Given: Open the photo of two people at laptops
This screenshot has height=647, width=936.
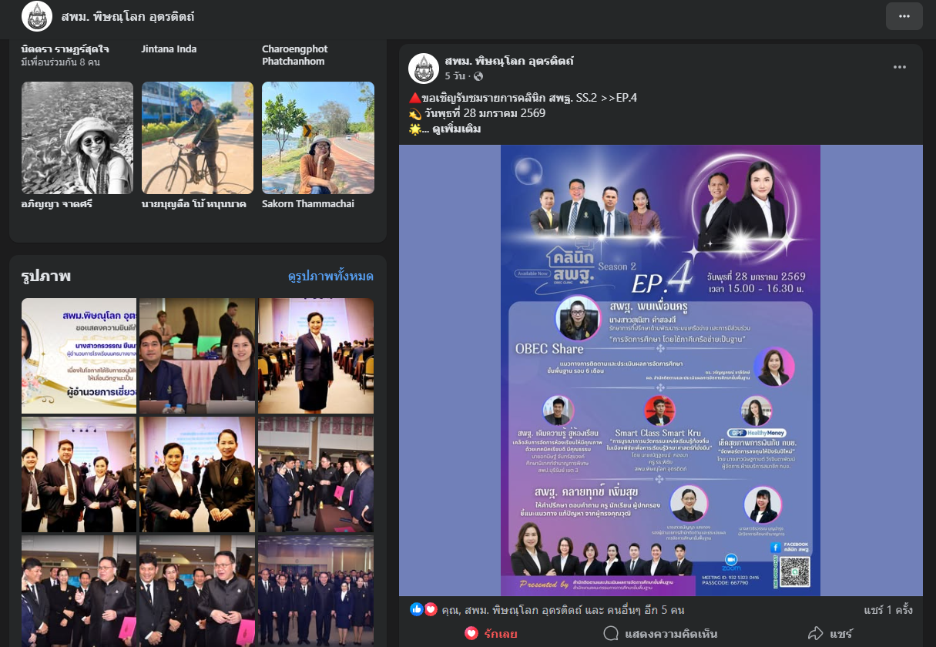Looking at the screenshot, I should pos(197,356).
